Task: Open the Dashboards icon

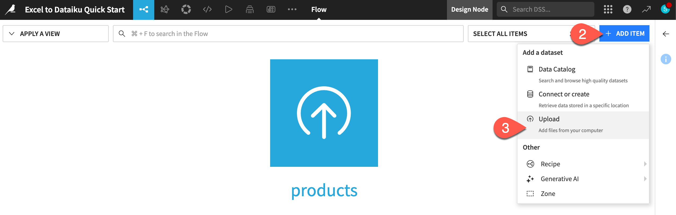Action: 271,10
